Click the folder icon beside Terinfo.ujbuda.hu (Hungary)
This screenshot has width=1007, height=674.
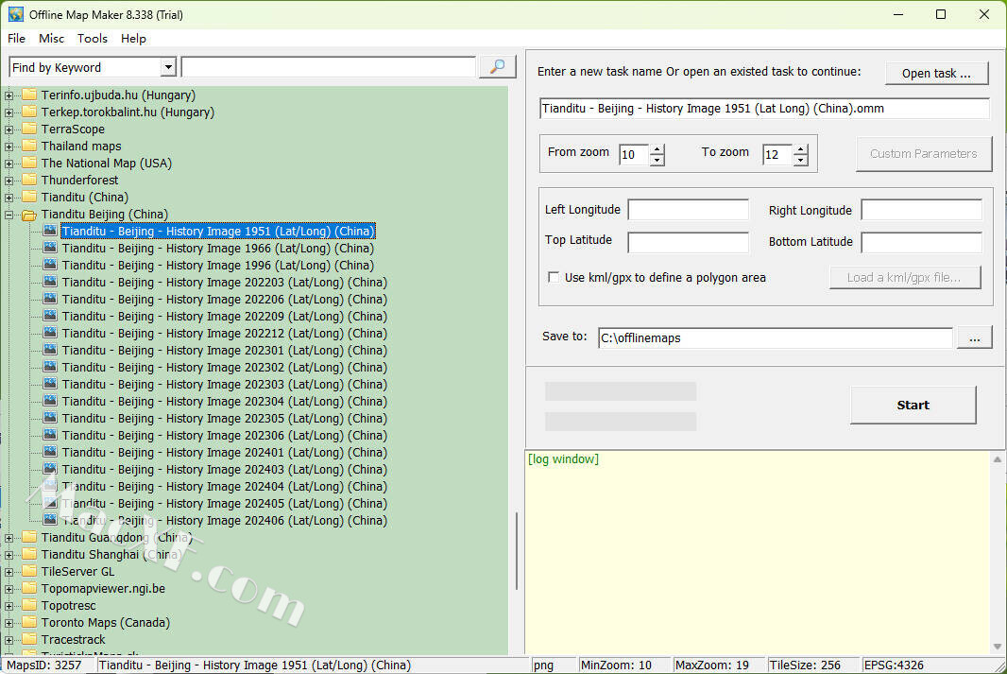[x=29, y=95]
